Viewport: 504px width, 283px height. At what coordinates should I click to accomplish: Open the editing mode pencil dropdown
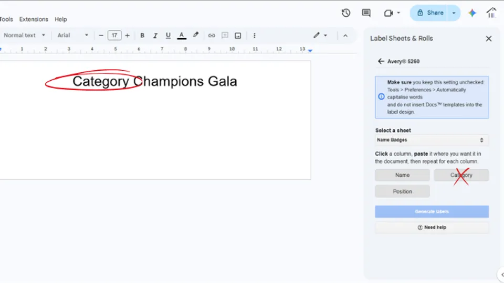(320, 35)
